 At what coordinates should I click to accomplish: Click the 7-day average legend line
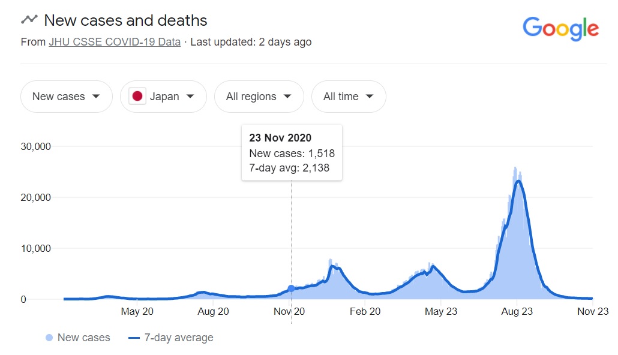tap(134, 338)
